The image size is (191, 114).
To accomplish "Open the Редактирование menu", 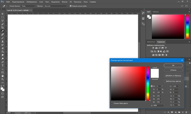I will [18, 2].
